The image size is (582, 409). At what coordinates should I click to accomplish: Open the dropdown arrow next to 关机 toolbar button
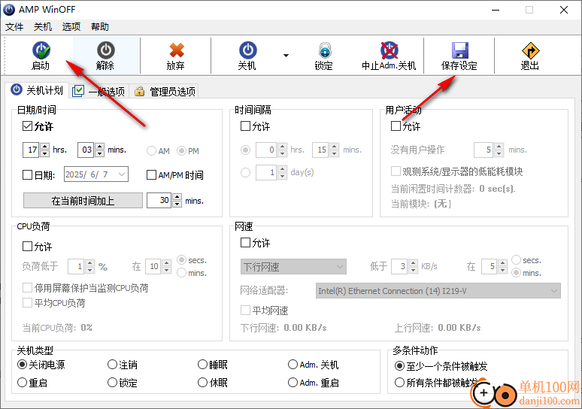[286, 56]
